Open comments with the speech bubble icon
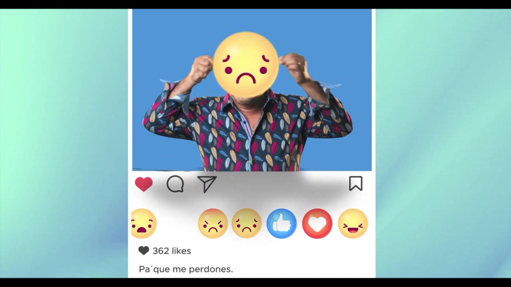The height and width of the screenshot is (287, 511). [175, 184]
